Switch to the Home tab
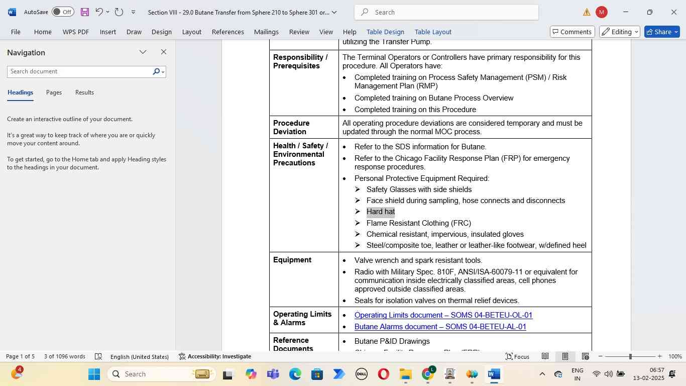 tap(43, 32)
